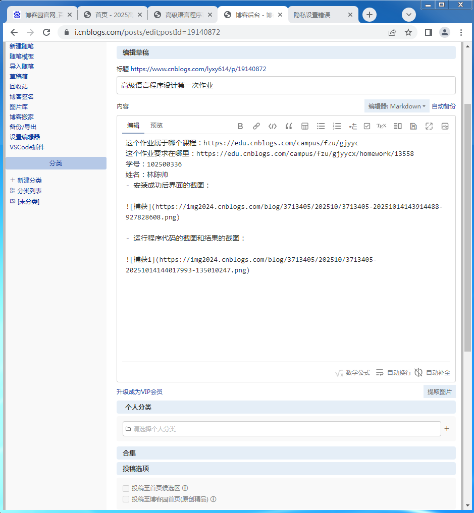
Task: Toggle browser side panel icon
Action: point(429,32)
